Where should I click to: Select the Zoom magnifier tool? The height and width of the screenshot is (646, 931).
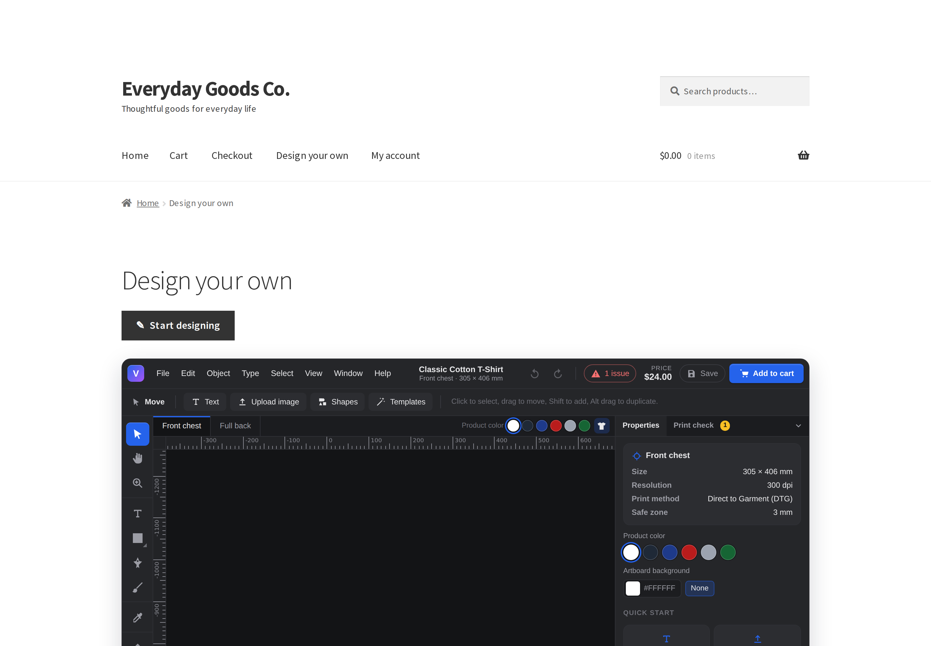(138, 483)
